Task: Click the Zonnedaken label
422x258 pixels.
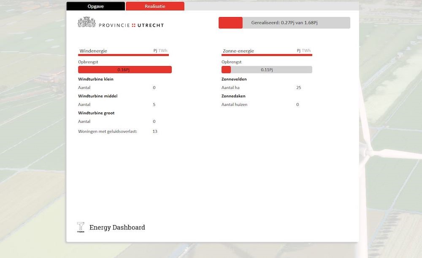Action: [x=233, y=96]
